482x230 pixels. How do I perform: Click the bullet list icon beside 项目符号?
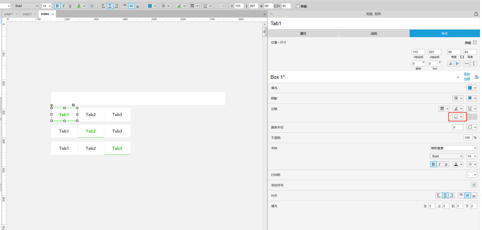pyautogui.click(x=474, y=185)
